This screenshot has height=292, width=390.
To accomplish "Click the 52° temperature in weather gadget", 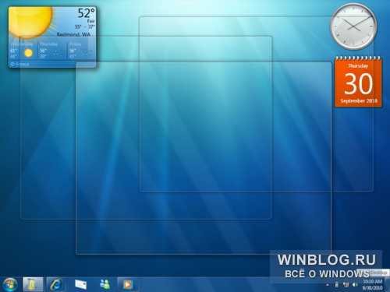I will (x=87, y=13).
